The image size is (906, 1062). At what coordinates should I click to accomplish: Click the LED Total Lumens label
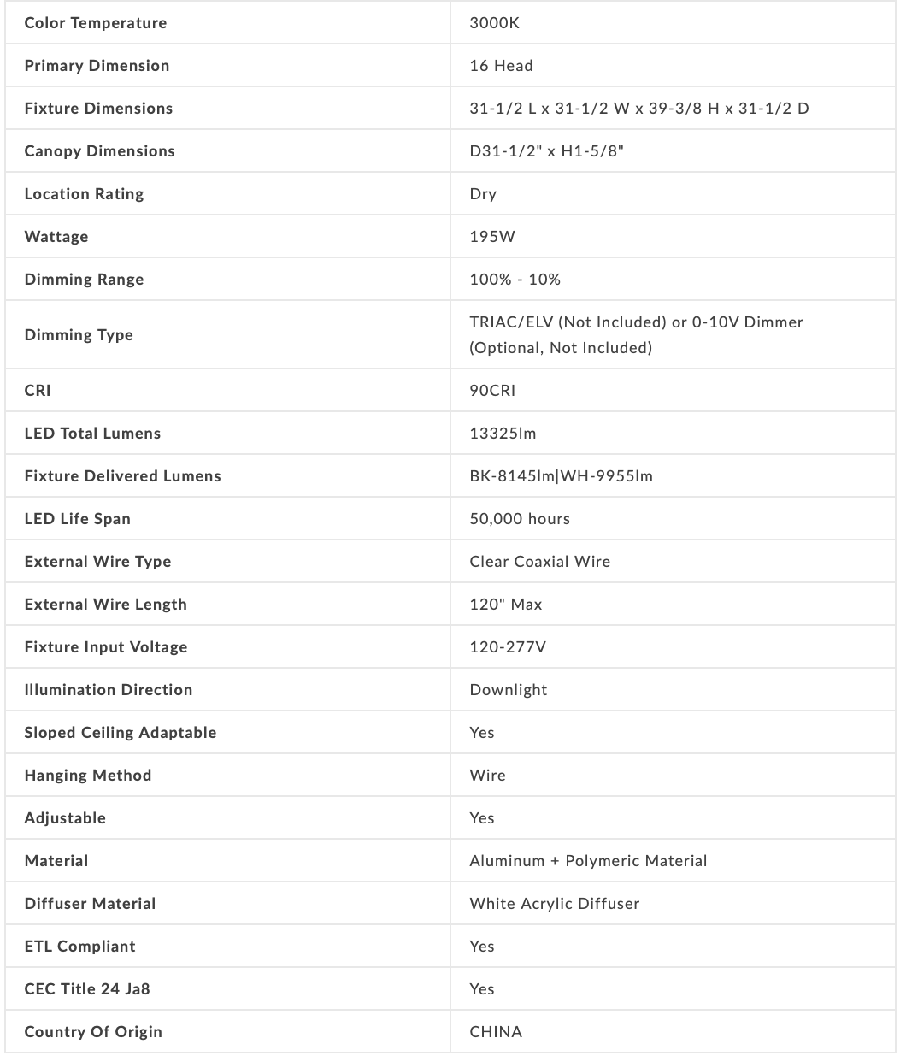click(92, 434)
